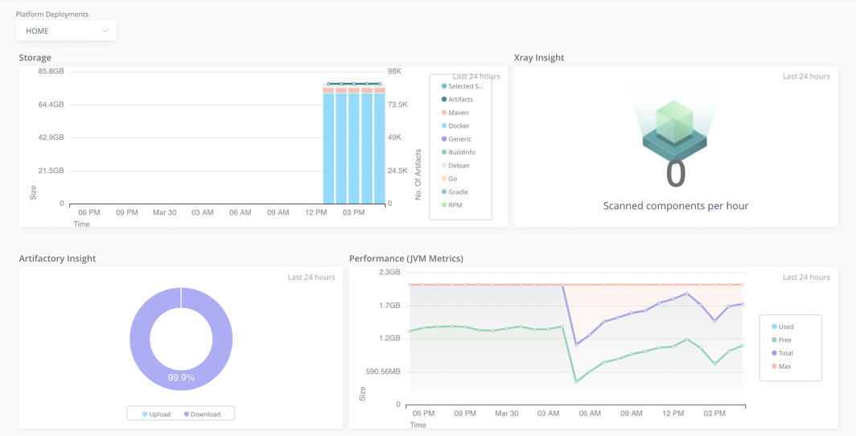Click the Selected S... legend entry
The width and height of the screenshot is (856, 436).
pyautogui.click(x=465, y=86)
